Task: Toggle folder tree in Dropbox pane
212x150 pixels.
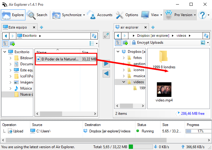Action: pyautogui.click(x=118, y=43)
